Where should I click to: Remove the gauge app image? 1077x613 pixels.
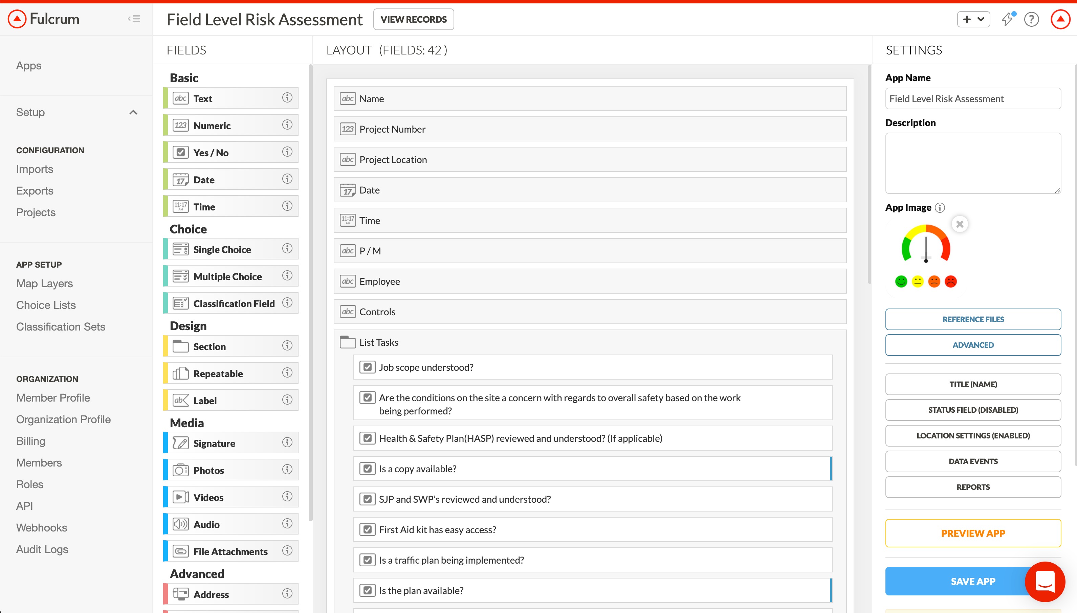click(x=960, y=224)
